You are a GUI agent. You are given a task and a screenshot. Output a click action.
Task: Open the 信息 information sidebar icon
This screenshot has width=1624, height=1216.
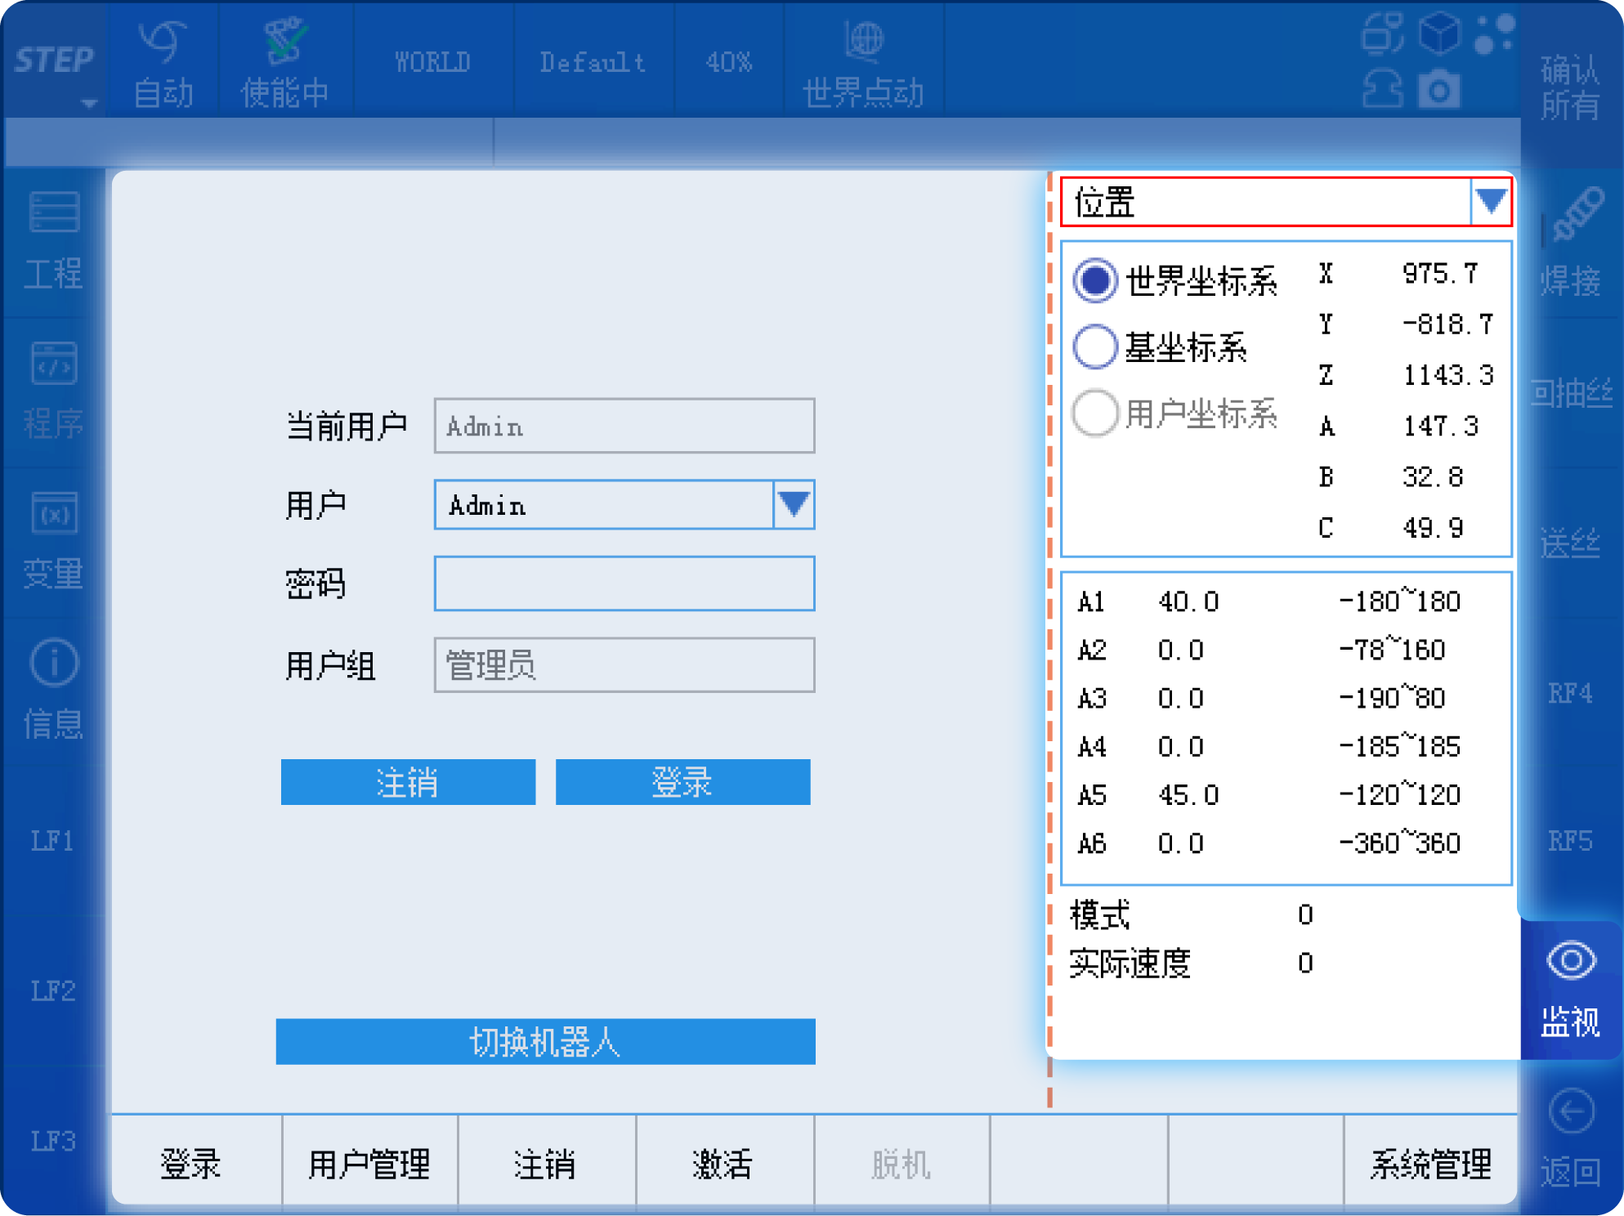click(x=54, y=663)
